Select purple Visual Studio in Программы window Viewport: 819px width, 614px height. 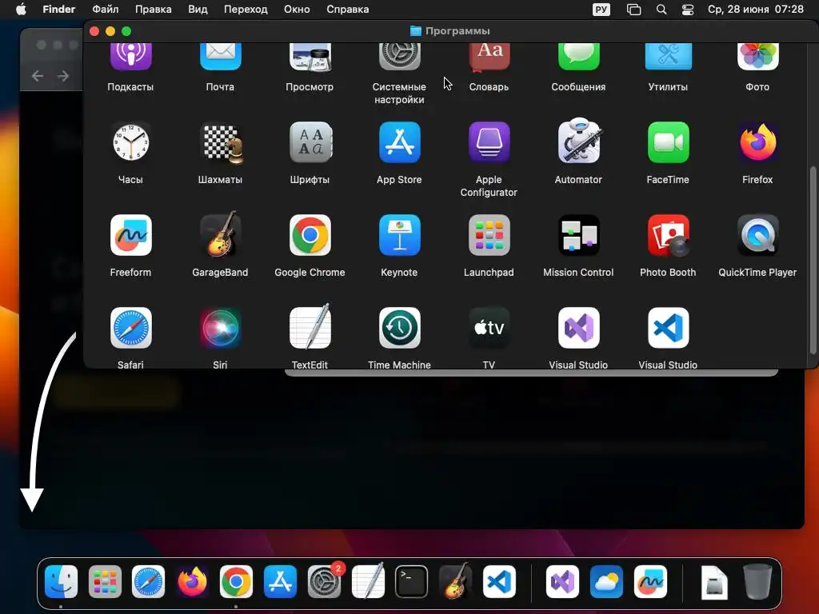click(x=579, y=328)
